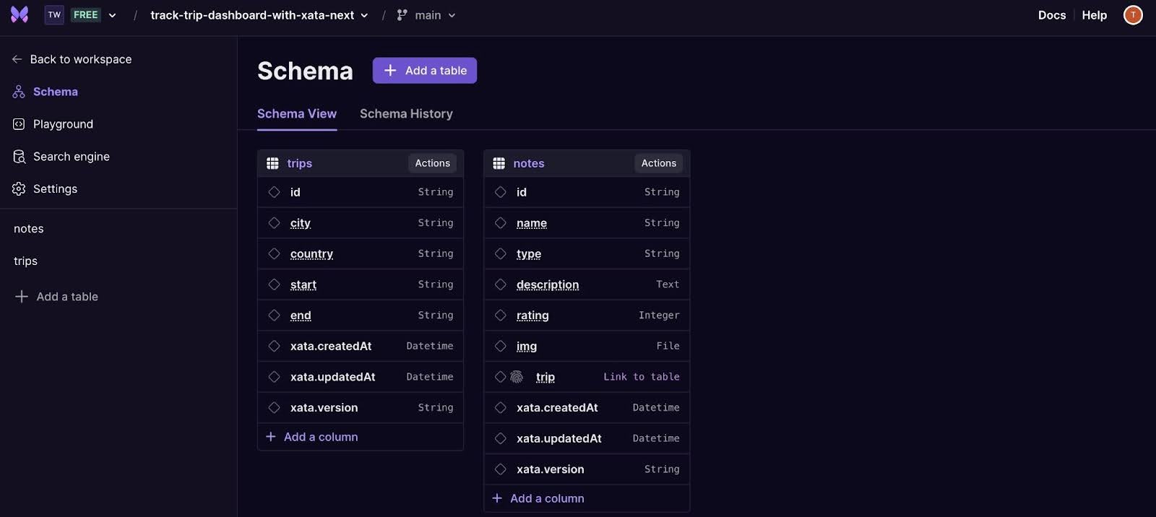Click the Search engine sidebar icon
Image resolution: width=1156 pixels, height=517 pixels.
pos(19,157)
